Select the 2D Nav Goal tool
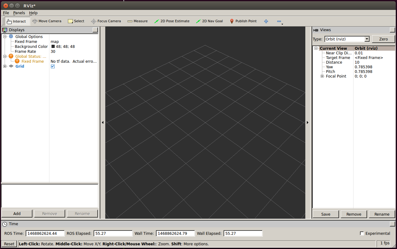This screenshot has width=397, height=249. 209,21
